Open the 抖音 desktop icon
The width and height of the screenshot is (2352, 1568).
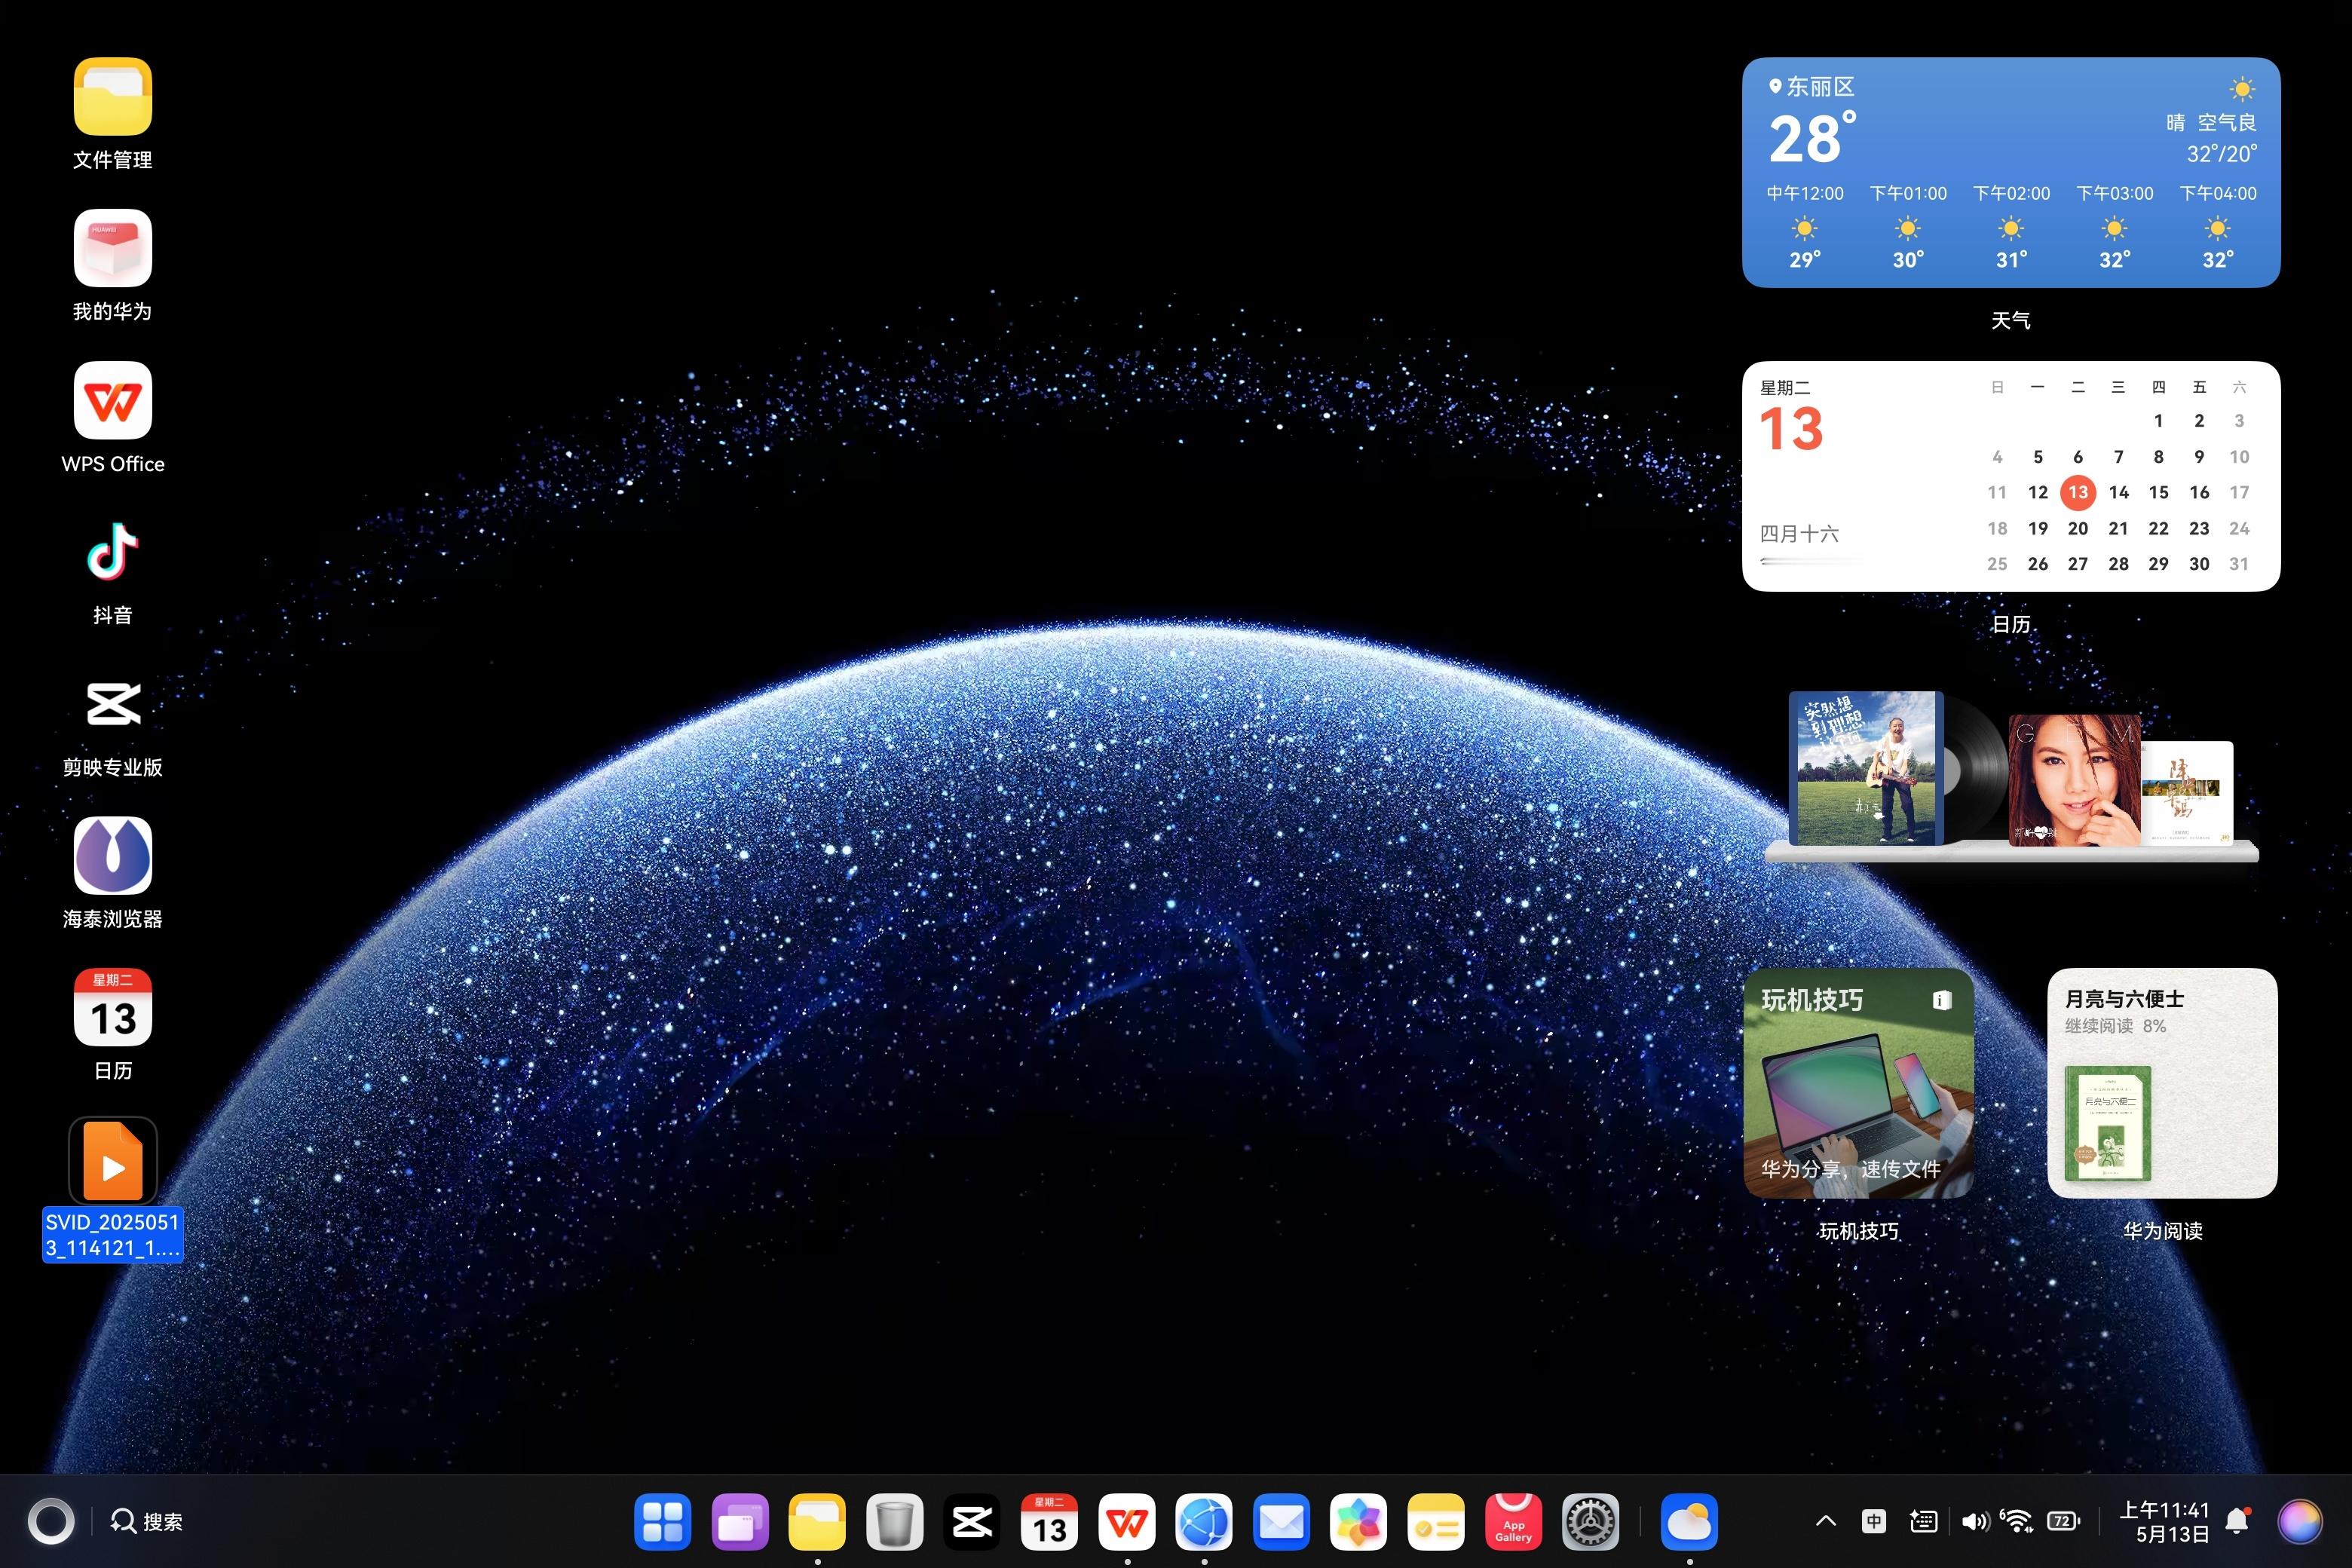[112, 551]
